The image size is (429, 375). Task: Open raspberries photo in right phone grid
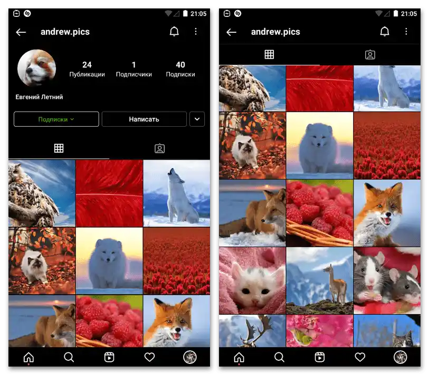320,213
